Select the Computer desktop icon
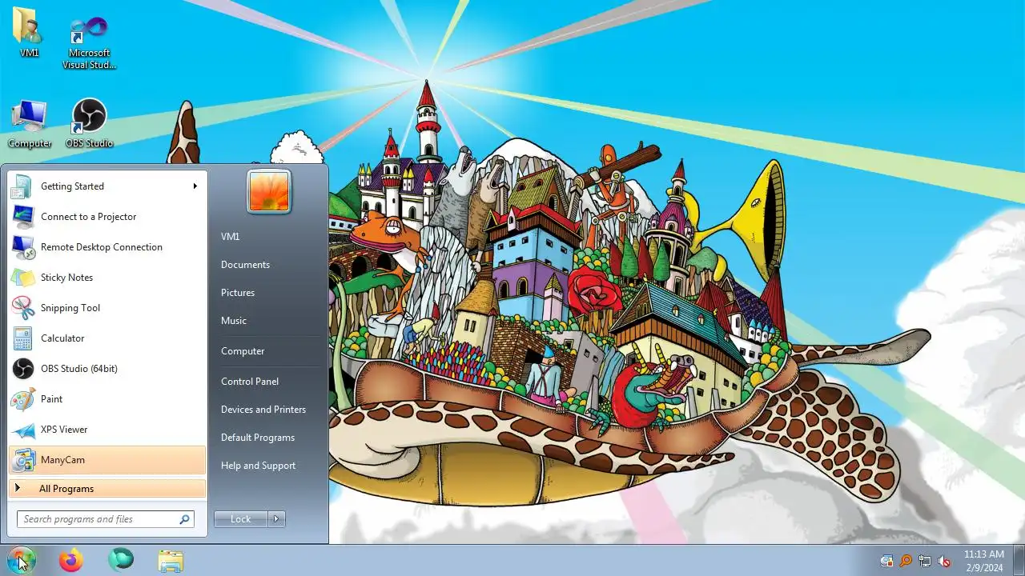Viewport: 1025px width, 576px height. point(30,124)
